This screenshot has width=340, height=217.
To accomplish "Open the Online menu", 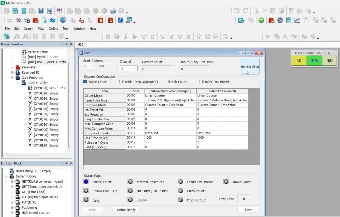I will [53, 29].
